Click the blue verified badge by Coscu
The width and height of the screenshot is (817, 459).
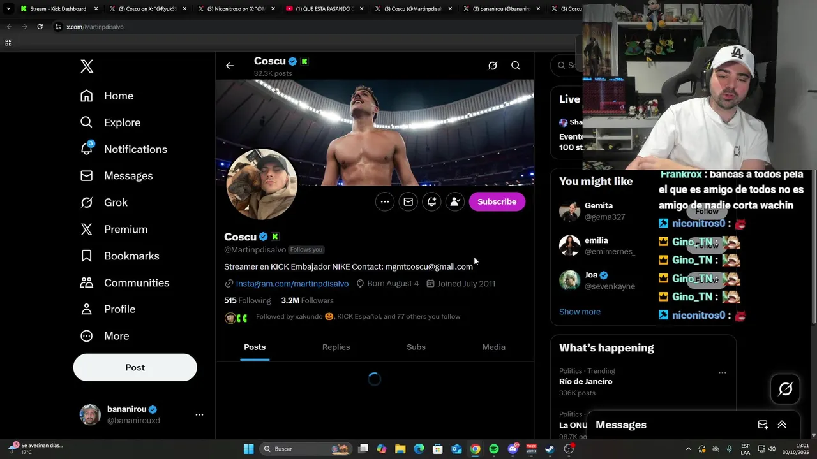pyautogui.click(x=263, y=237)
